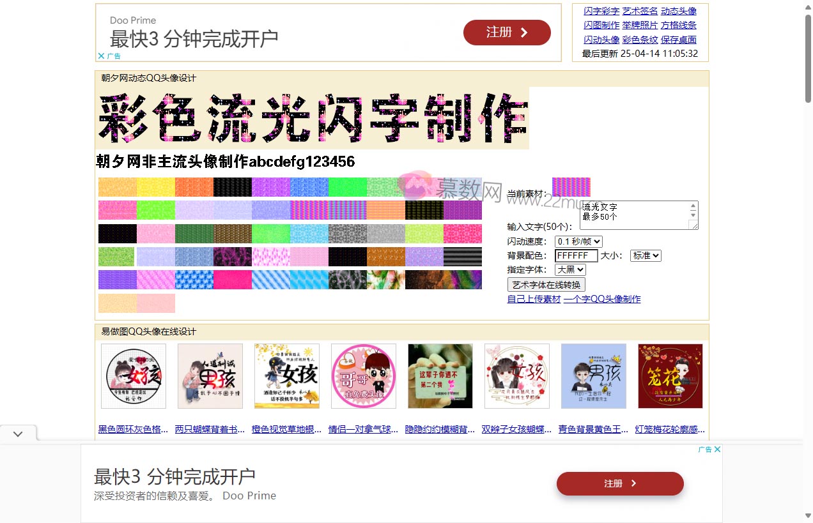
Task: Choose the solid hot pink texture swatch
Action: tap(232, 280)
